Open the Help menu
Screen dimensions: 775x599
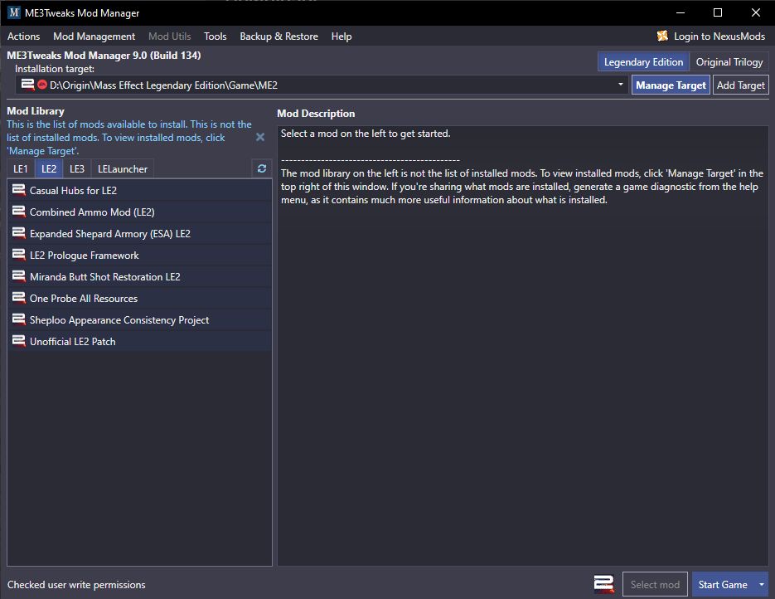(x=341, y=37)
